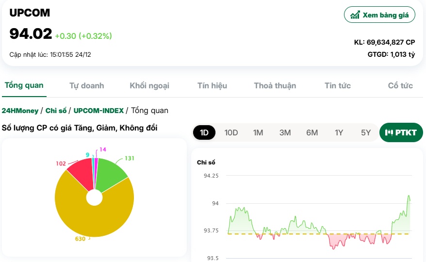Select the 6M chart range

click(312, 132)
